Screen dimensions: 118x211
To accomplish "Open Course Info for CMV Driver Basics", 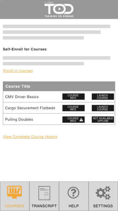I will point(73,96).
